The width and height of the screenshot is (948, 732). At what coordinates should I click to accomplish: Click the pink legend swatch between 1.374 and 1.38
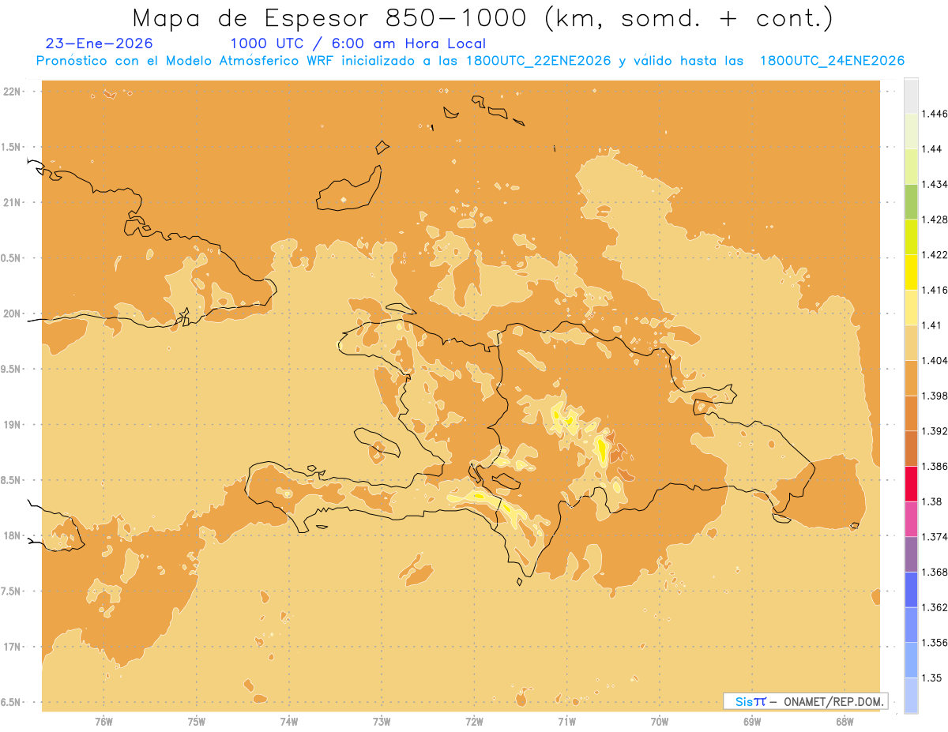point(911,520)
